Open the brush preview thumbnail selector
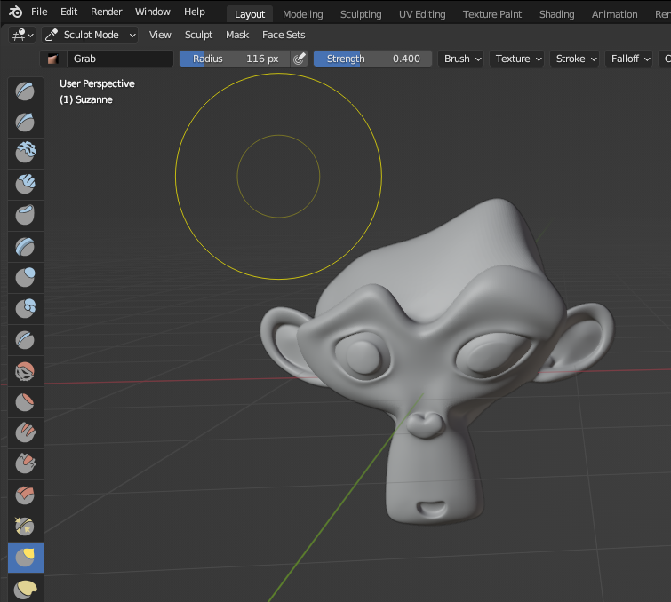This screenshot has height=602, width=671. [x=53, y=59]
